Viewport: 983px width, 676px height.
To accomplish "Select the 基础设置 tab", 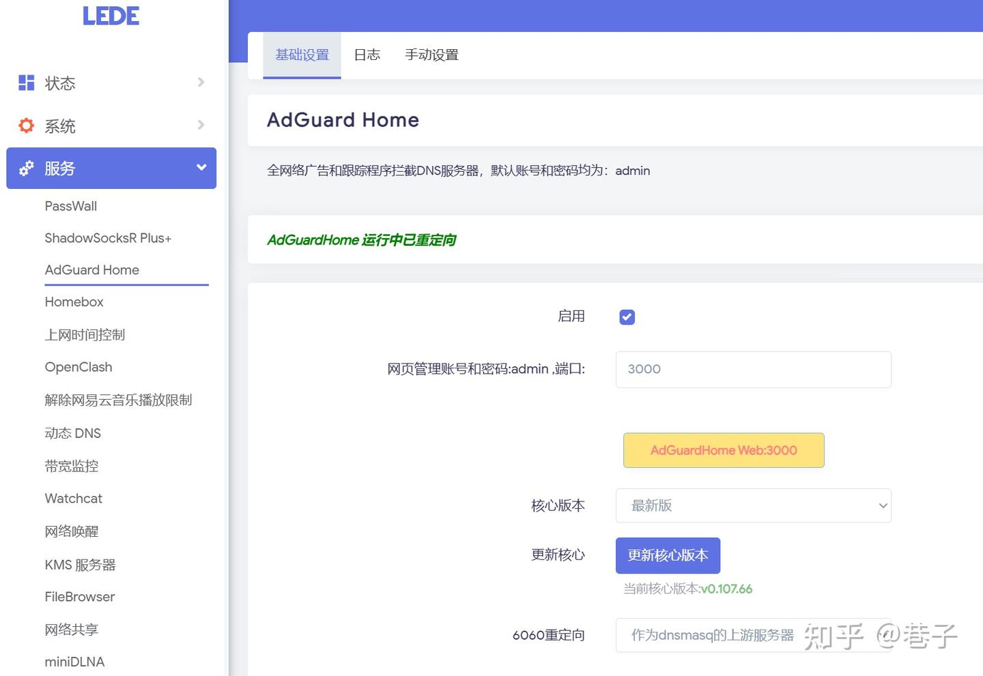I will [x=302, y=55].
